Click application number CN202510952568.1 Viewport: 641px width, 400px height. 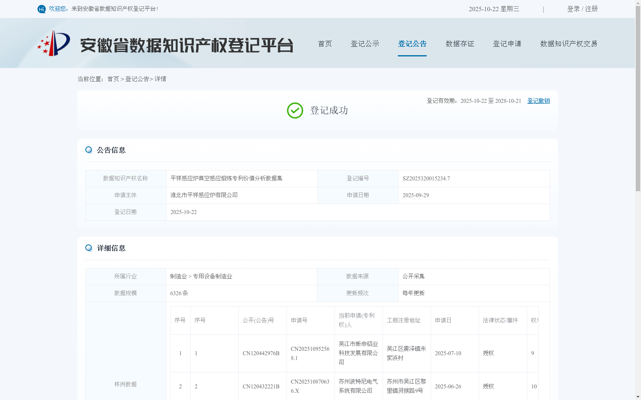point(310,353)
